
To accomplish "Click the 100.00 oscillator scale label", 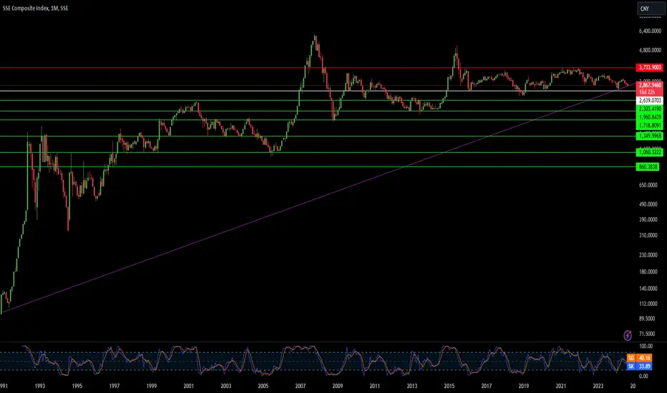I will point(646,347).
